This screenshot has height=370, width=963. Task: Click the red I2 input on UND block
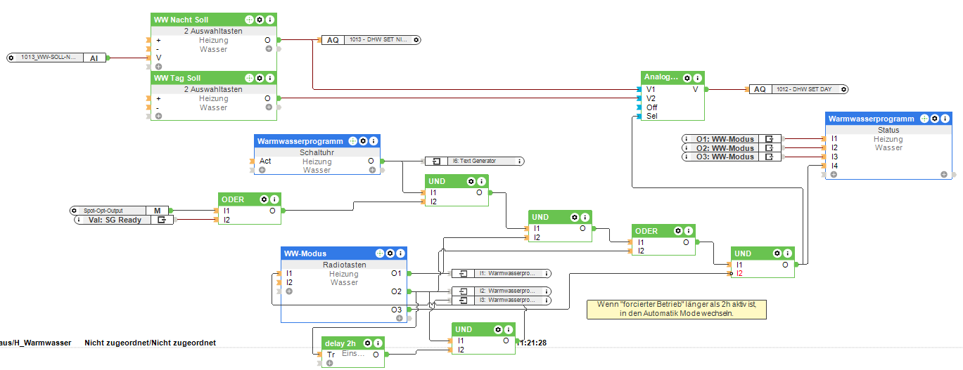click(739, 273)
